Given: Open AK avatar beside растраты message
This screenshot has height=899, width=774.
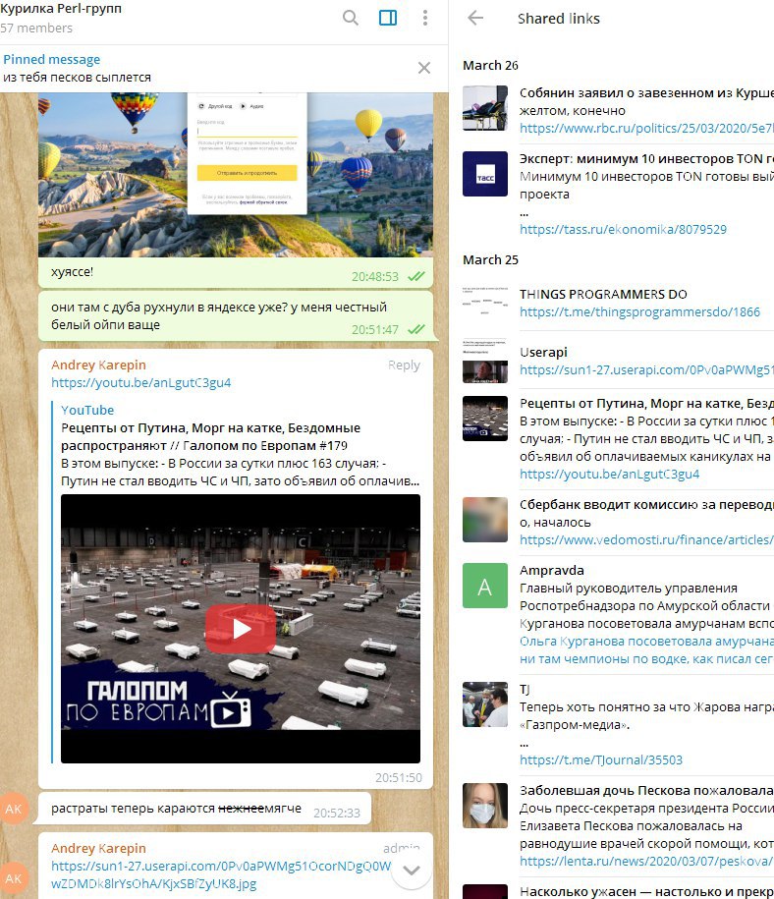Looking at the screenshot, I should [x=14, y=809].
